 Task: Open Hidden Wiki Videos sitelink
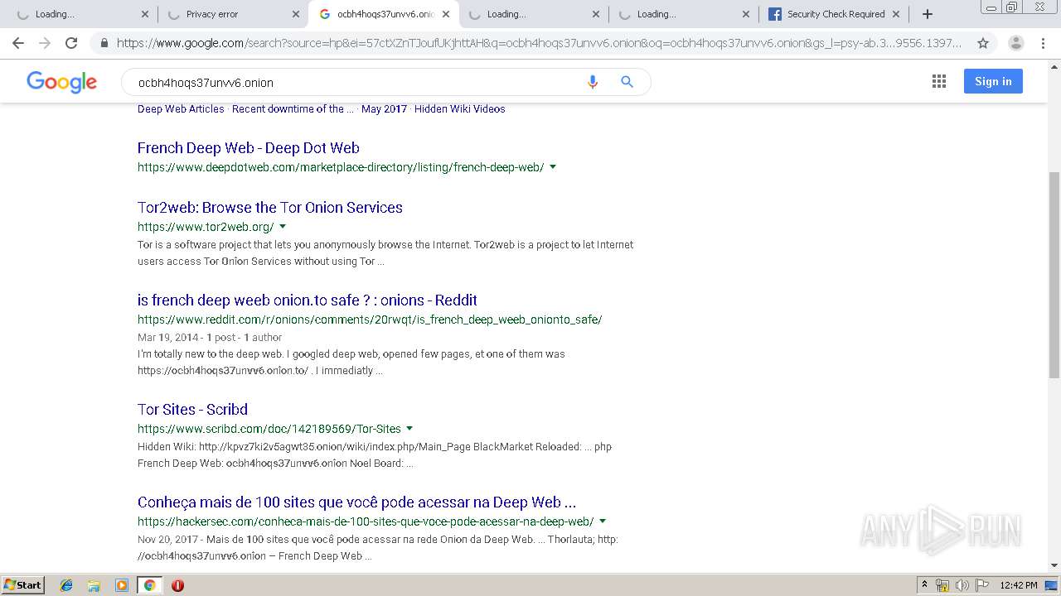pos(460,109)
